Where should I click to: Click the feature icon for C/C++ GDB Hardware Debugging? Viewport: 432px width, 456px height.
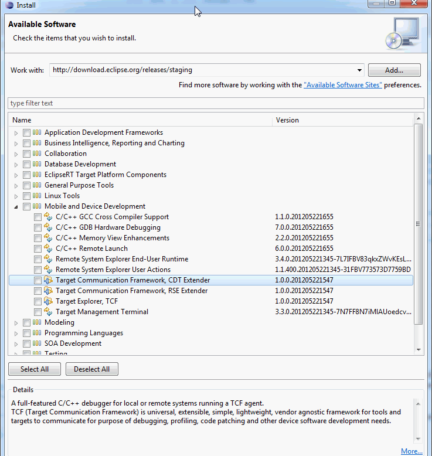(x=48, y=227)
